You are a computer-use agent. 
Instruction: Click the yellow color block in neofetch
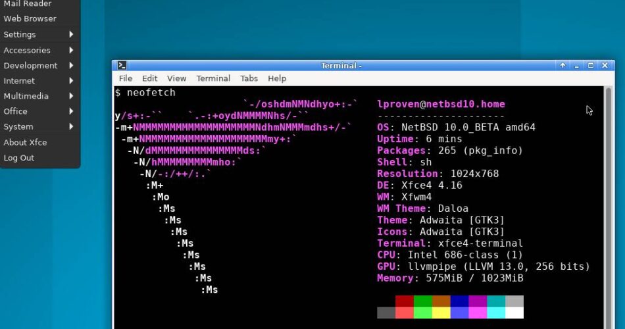pos(441,313)
